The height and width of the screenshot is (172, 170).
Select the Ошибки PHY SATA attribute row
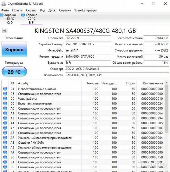coord(83,142)
